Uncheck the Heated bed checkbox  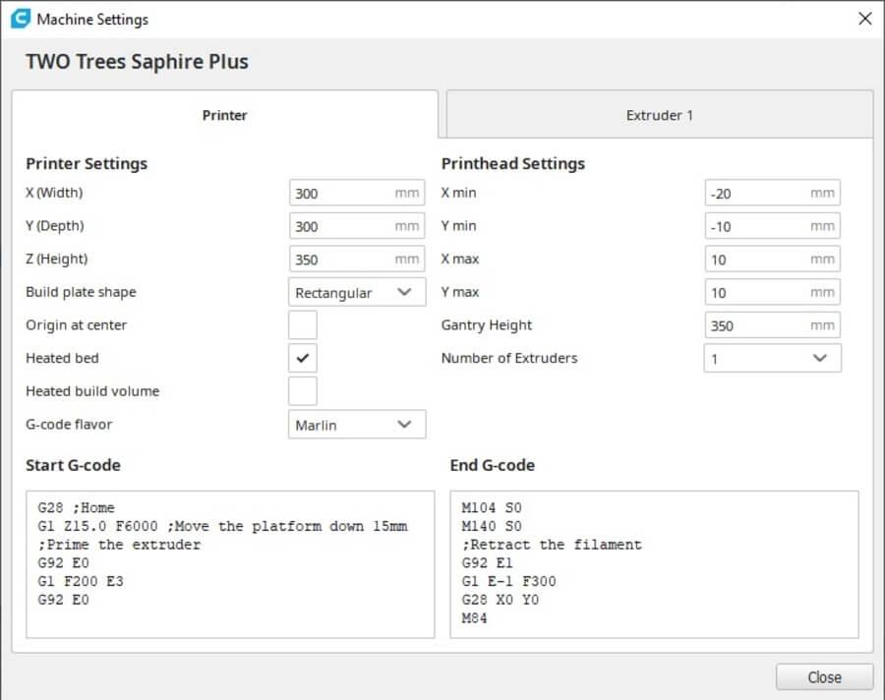click(x=303, y=358)
